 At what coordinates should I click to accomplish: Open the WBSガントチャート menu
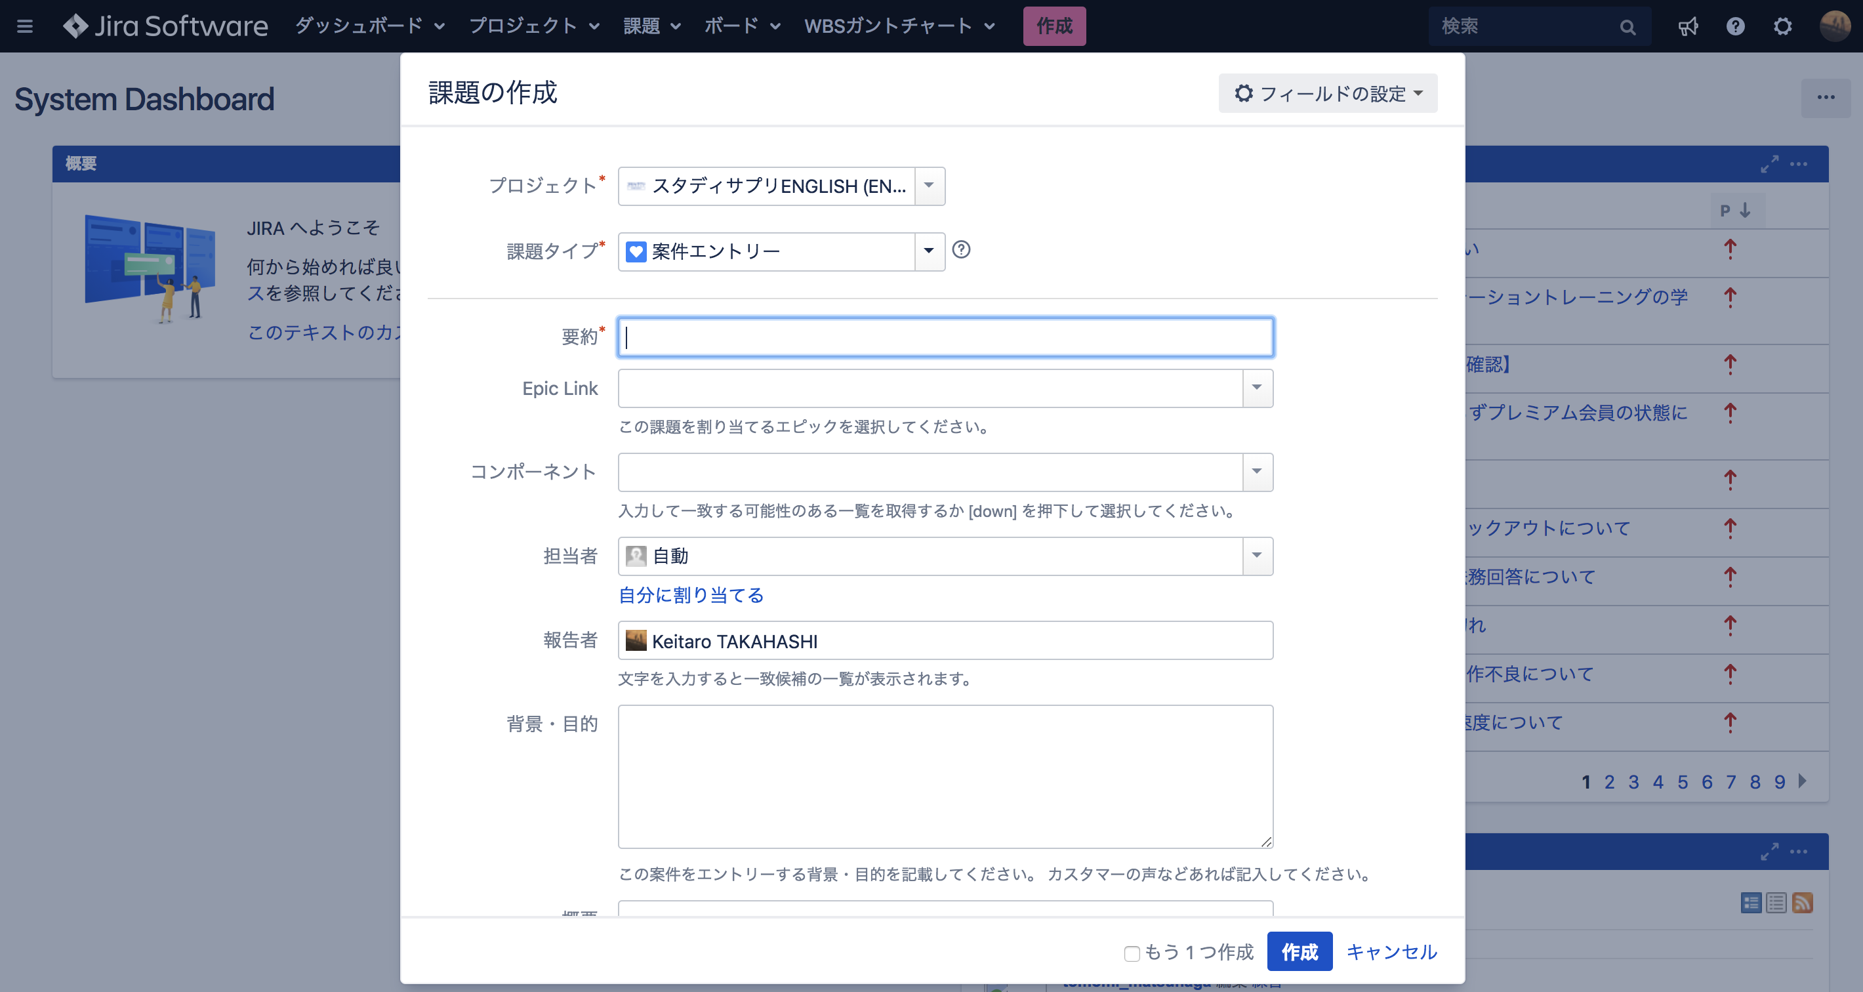[899, 26]
